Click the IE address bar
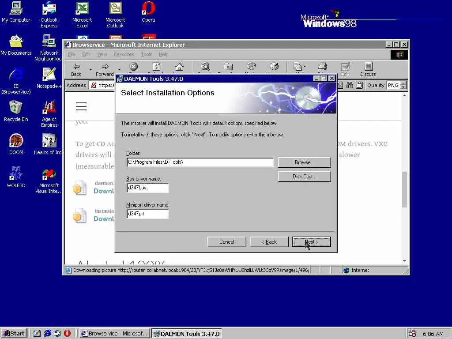The width and height of the screenshot is (452, 339). pyautogui.click(x=102, y=85)
